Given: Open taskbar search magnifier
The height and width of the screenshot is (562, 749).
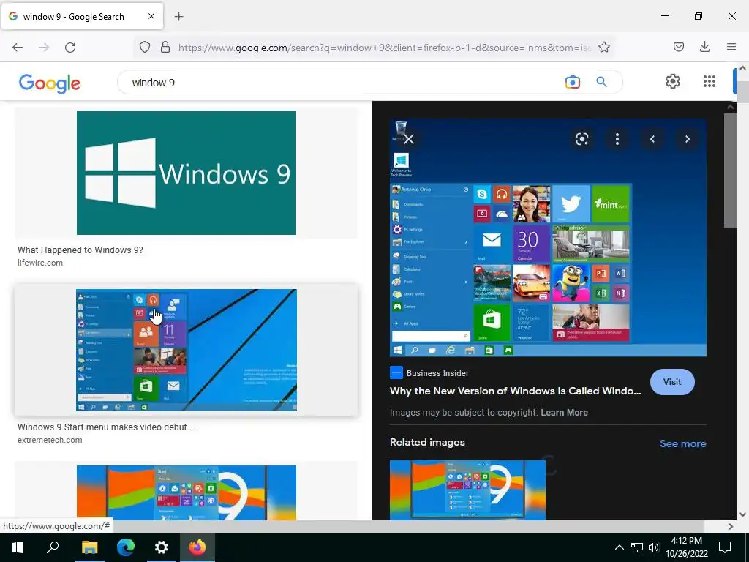Looking at the screenshot, I should point(53,547).
